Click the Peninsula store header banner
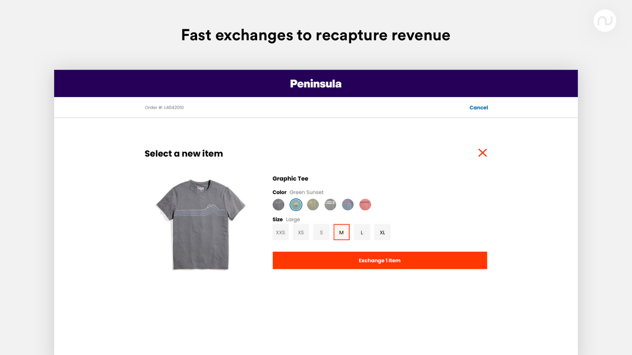 click(316, 83)
